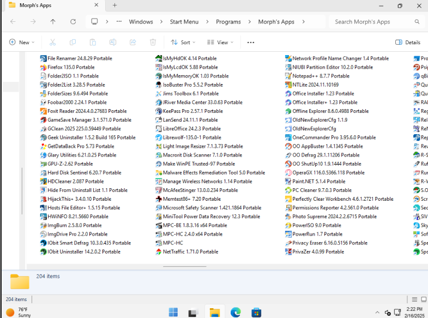
Task: Click the Share toolbar icon
Action: point(133,43)
